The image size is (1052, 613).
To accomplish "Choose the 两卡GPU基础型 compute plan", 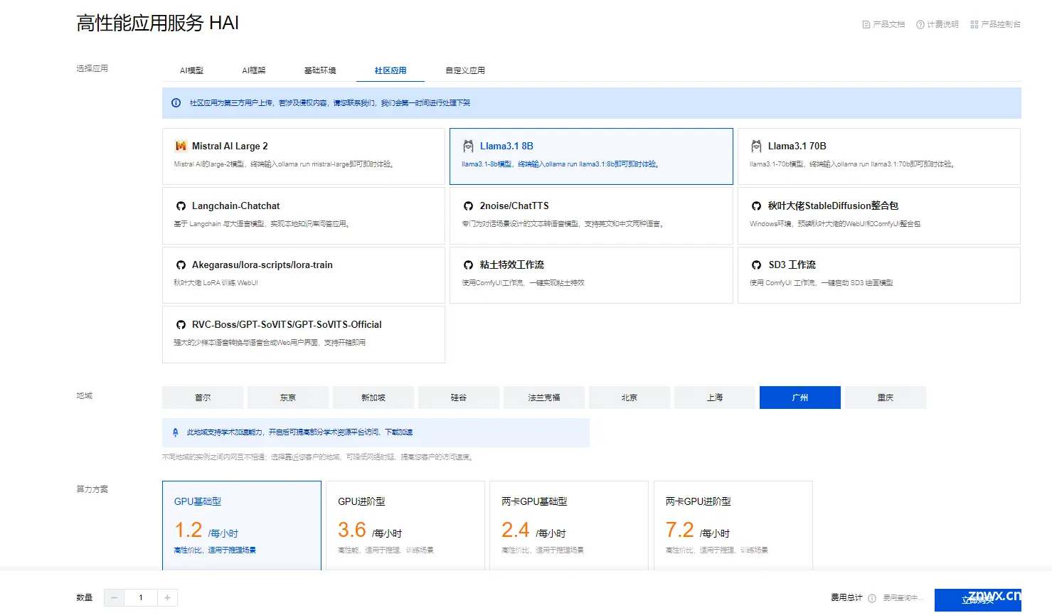I will (x=569, y=526).
